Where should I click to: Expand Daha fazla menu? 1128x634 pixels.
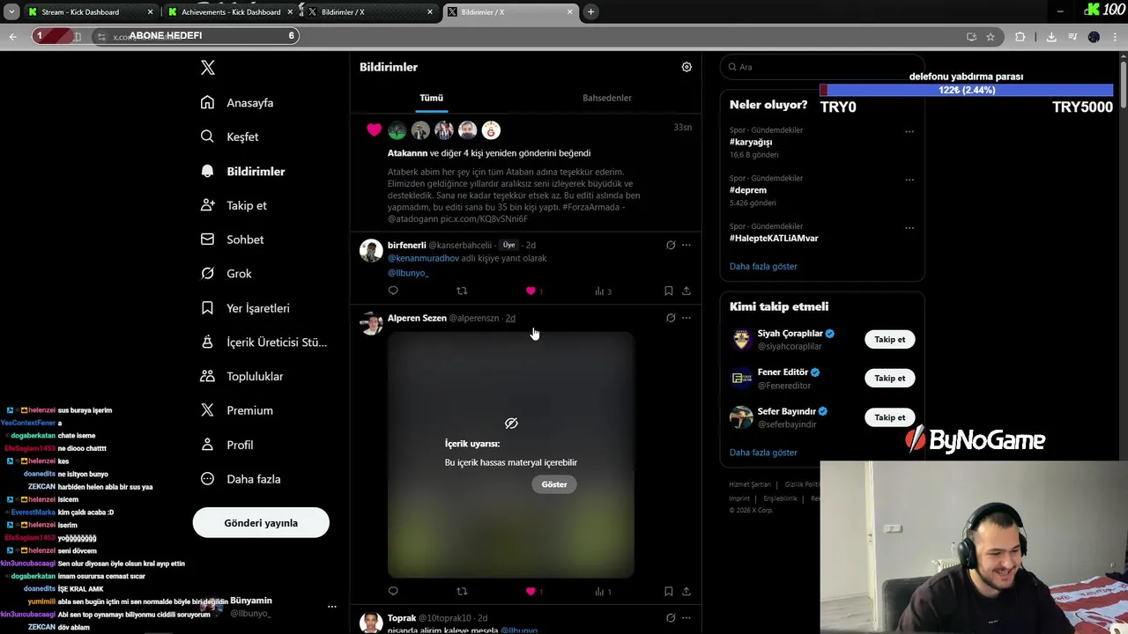tap(241, 479)
